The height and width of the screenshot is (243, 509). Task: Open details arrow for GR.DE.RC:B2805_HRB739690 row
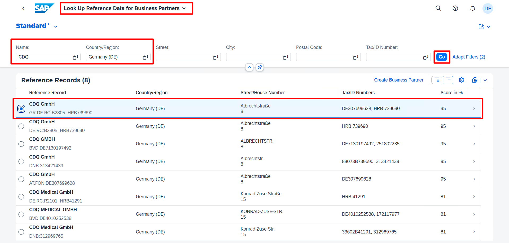[474, 109]
